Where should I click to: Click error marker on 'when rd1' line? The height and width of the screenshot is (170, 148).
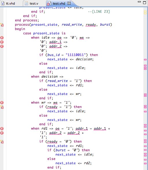tap(2, 129)
